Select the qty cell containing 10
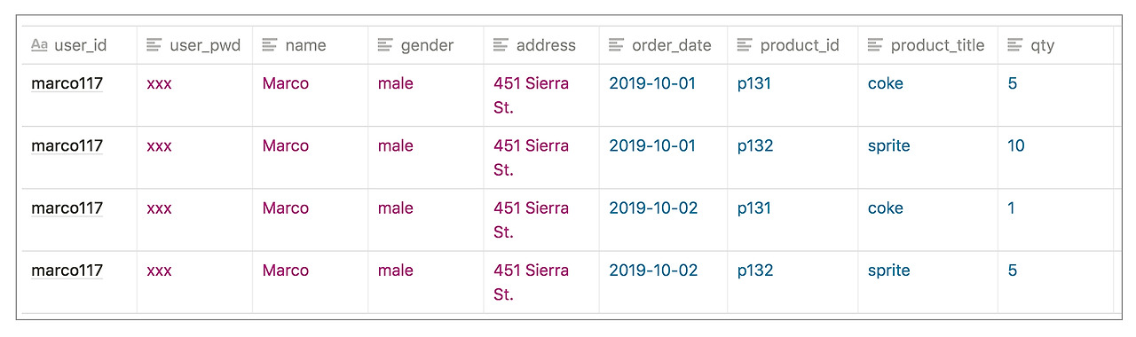 [1055, 158]
